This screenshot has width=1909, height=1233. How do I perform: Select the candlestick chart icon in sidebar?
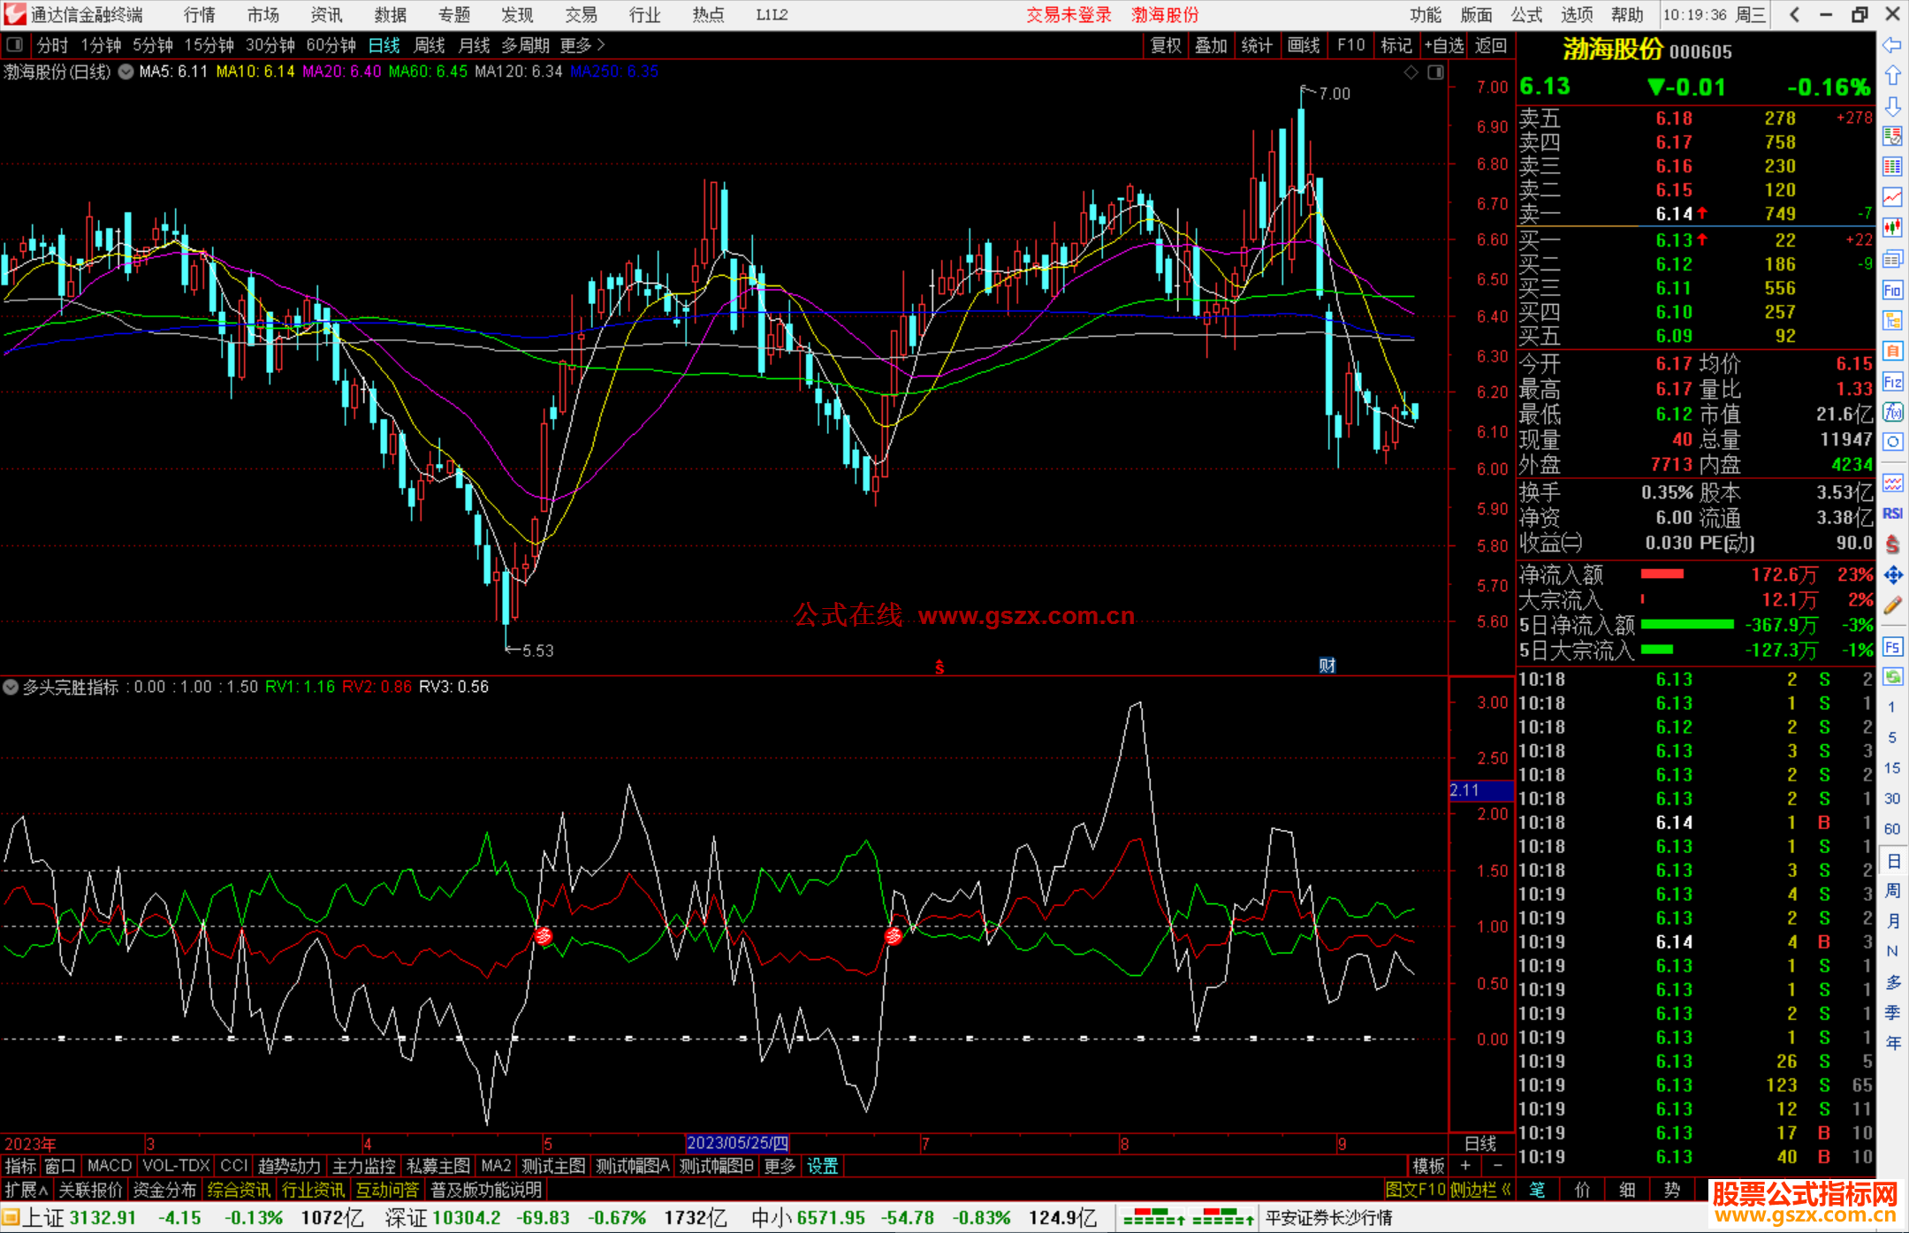tap(1892, 228)
